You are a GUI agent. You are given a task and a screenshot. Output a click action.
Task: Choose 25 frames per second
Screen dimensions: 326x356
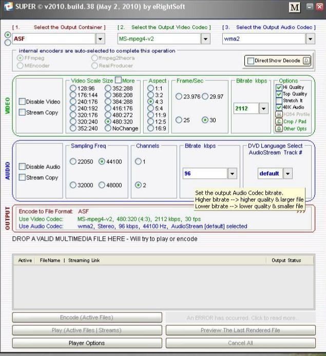click(179, 120)
